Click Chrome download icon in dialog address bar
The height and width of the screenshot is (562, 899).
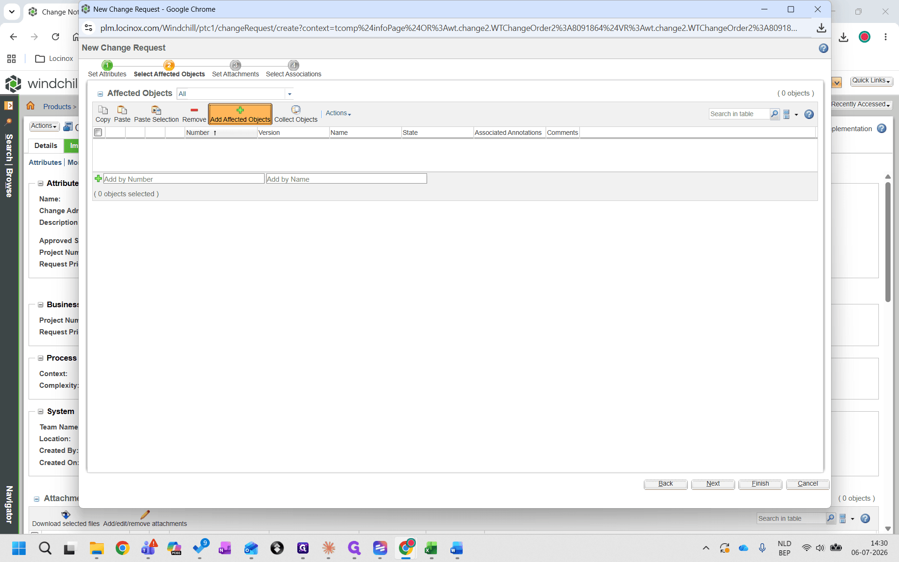pos(821,28)
